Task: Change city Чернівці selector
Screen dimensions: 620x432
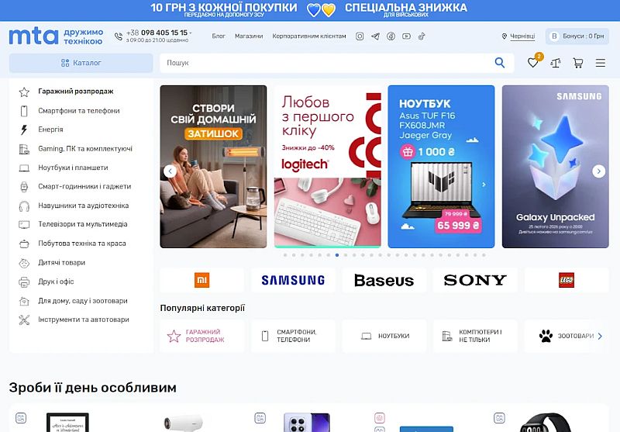Action: coord(518,36)
